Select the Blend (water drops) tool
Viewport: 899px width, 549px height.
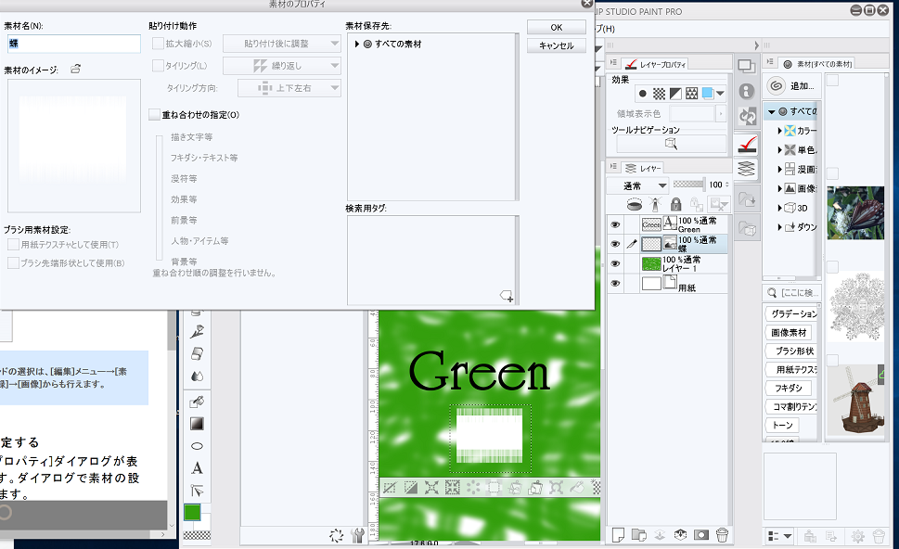(197, 376)
